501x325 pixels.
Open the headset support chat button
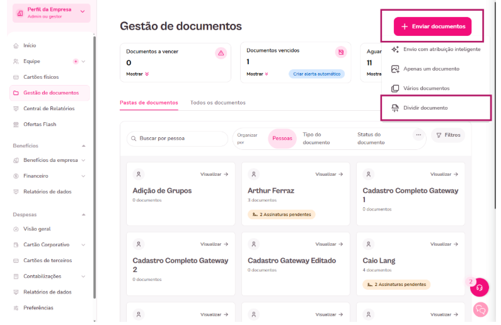pyautogui.click(x=480, y=287)
